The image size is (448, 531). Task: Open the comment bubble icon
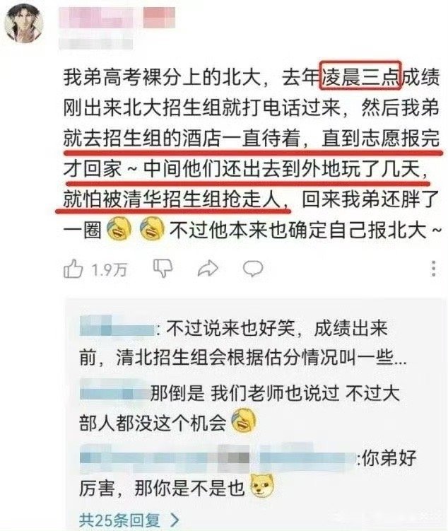coord(253,269)
